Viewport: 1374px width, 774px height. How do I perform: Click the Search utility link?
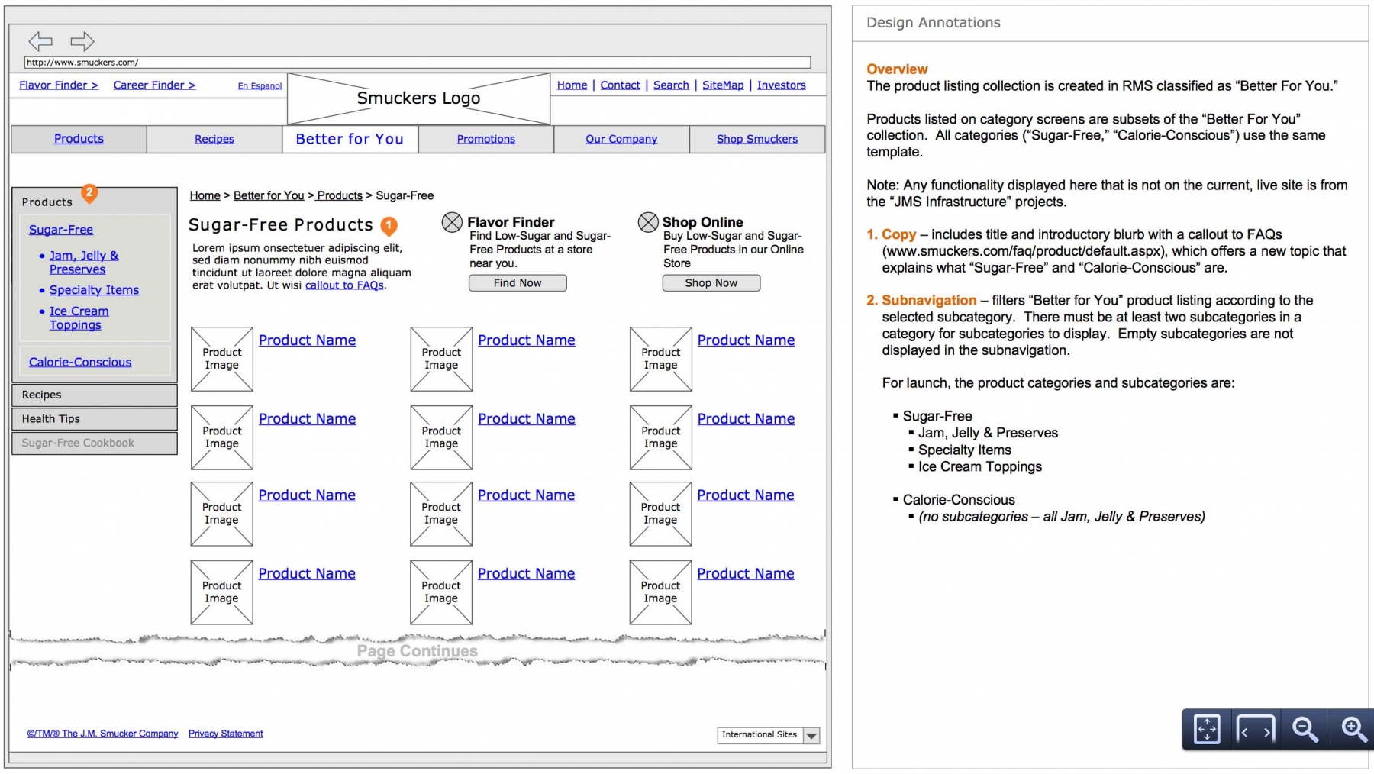(671, 85)
